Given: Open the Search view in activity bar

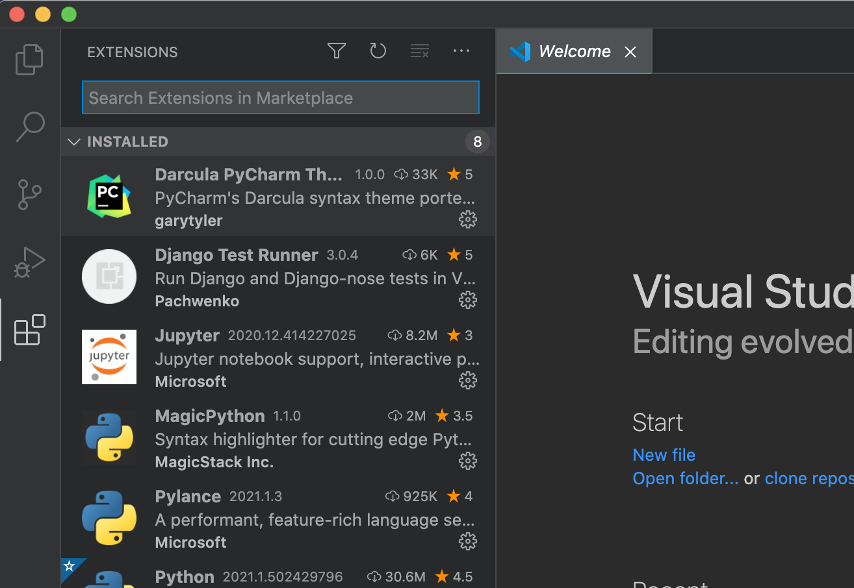Looking at the screenshot, I should 30,127.
